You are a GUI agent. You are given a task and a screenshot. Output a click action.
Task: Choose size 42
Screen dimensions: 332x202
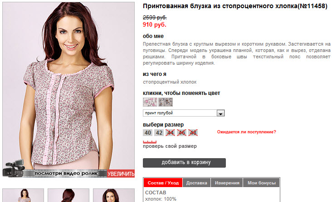click(159, 133)
